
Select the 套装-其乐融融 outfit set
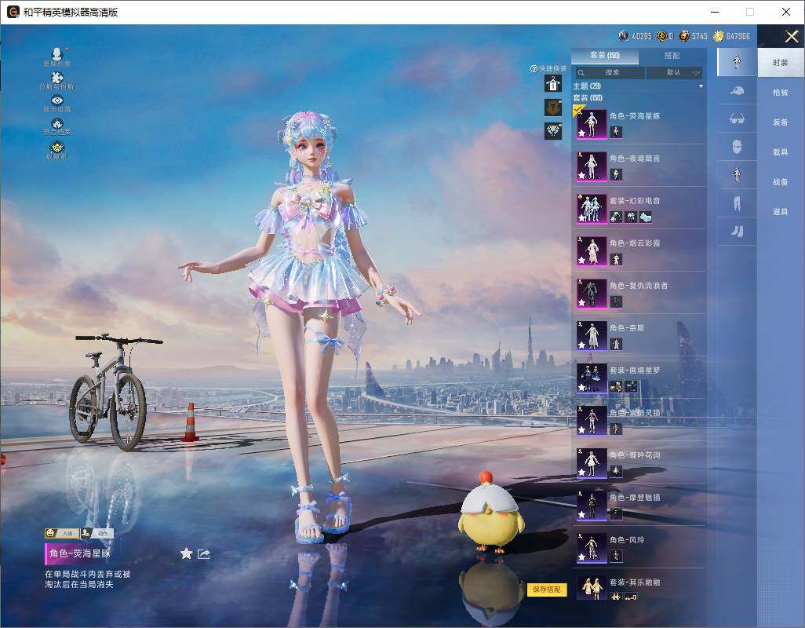(639, 589)
